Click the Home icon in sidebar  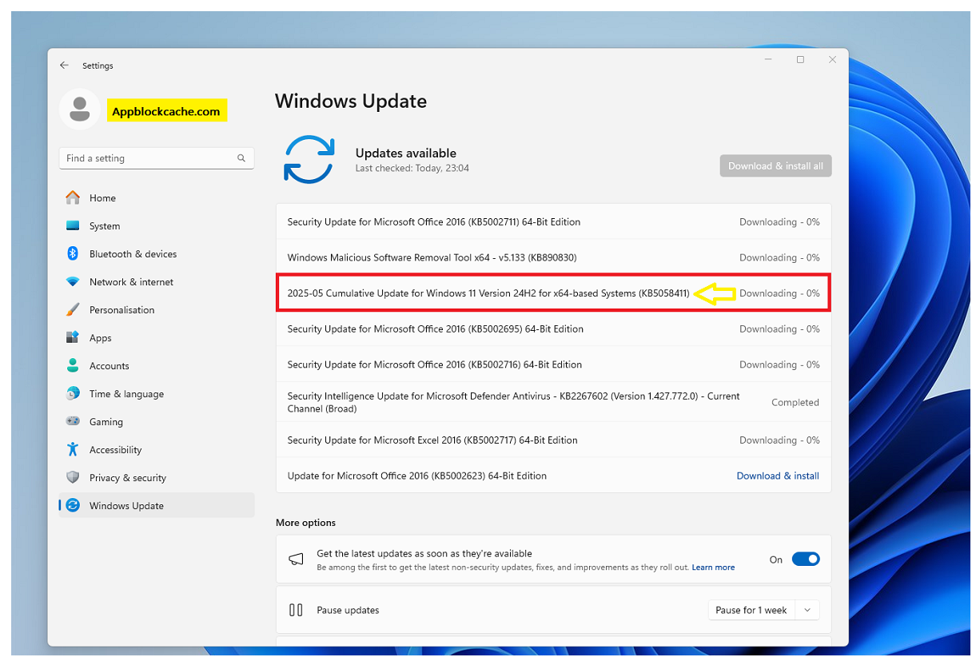pos(73,197)
